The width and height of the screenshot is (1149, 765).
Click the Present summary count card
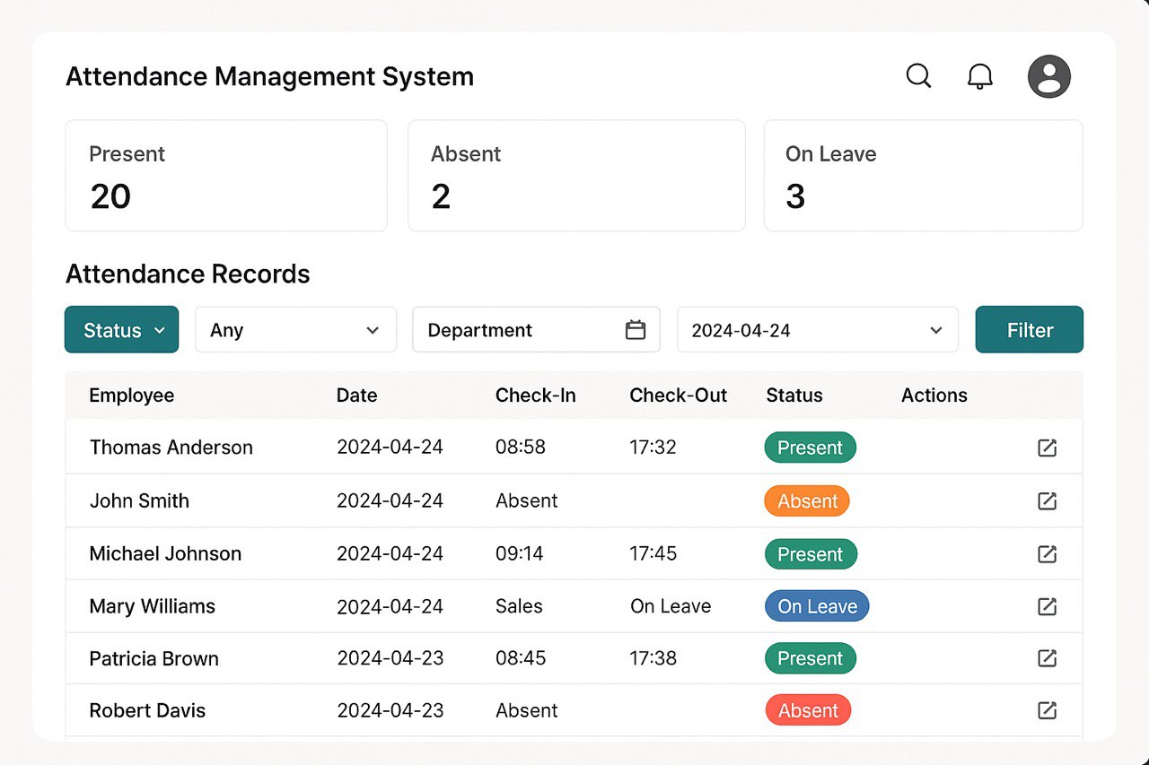(x=225, y=175)
